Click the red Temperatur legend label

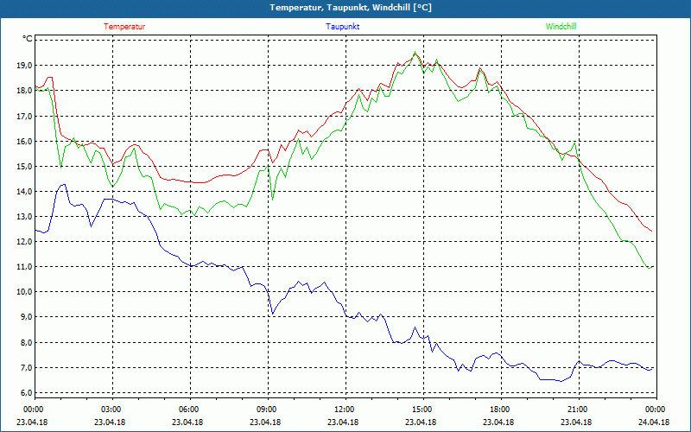pos(124,27)
